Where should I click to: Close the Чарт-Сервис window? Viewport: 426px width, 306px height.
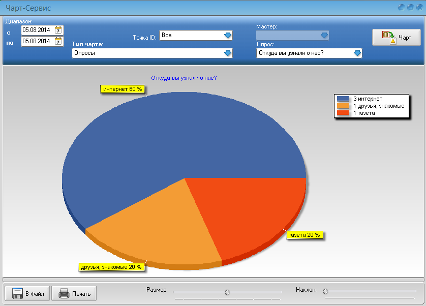[x=419, y=7]
